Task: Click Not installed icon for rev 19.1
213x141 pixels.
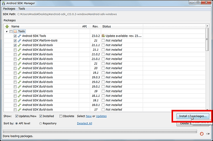Action: (x=103, y=73)
